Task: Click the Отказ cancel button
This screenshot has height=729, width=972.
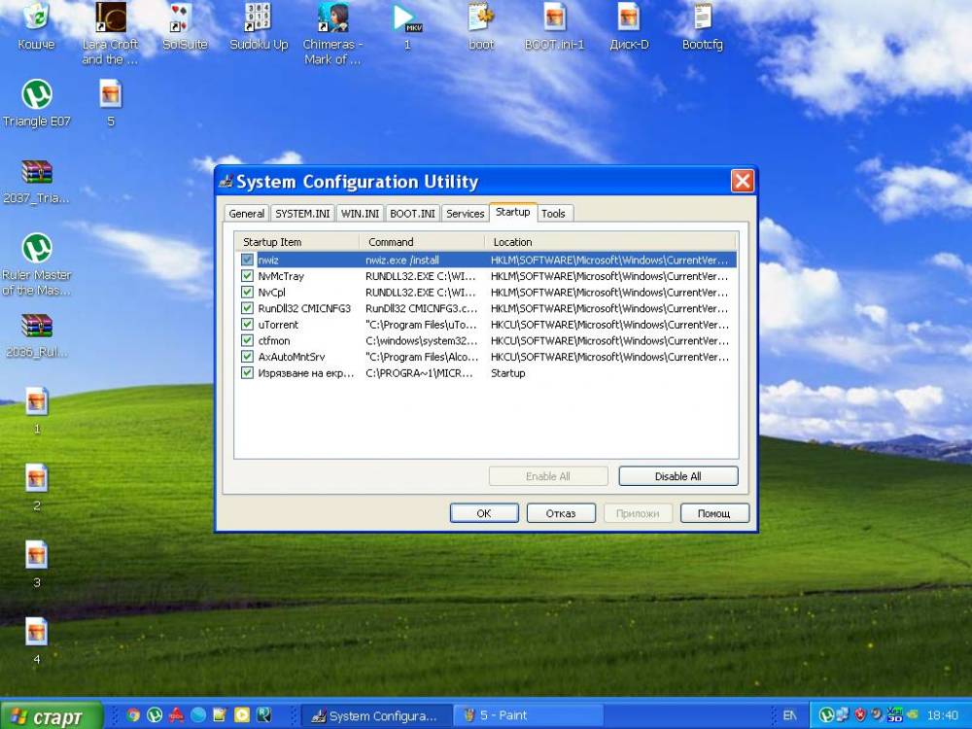Action: [x=561, y=513]
